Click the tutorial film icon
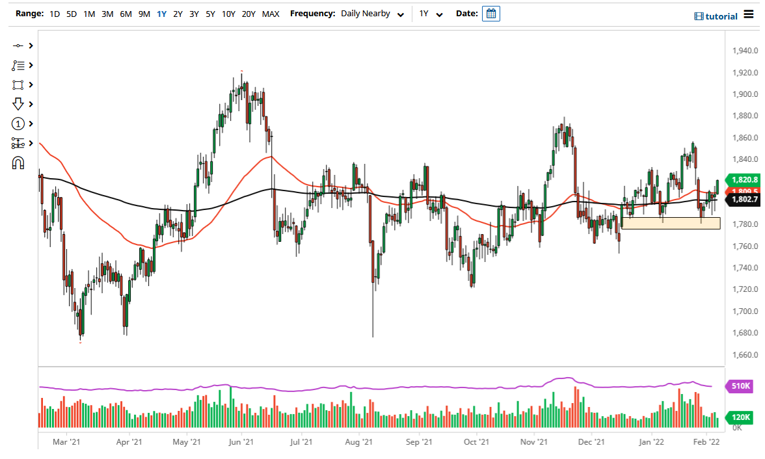The width and height of the screenshot is (765, 459). tap(699, 16)
